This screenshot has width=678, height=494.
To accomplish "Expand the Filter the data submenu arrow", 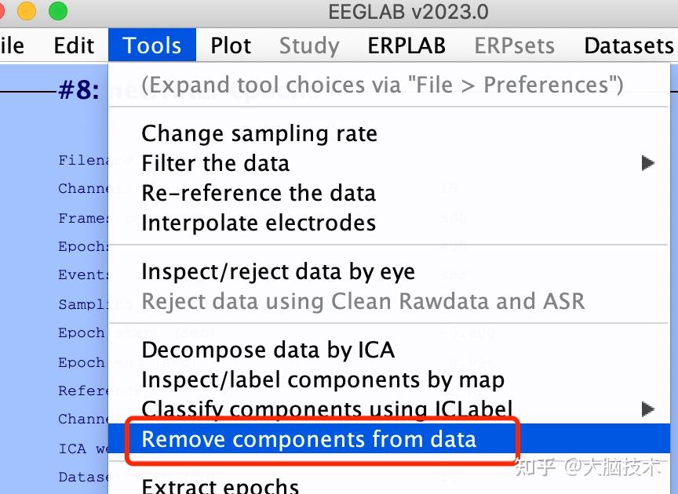I will point(647,163).
